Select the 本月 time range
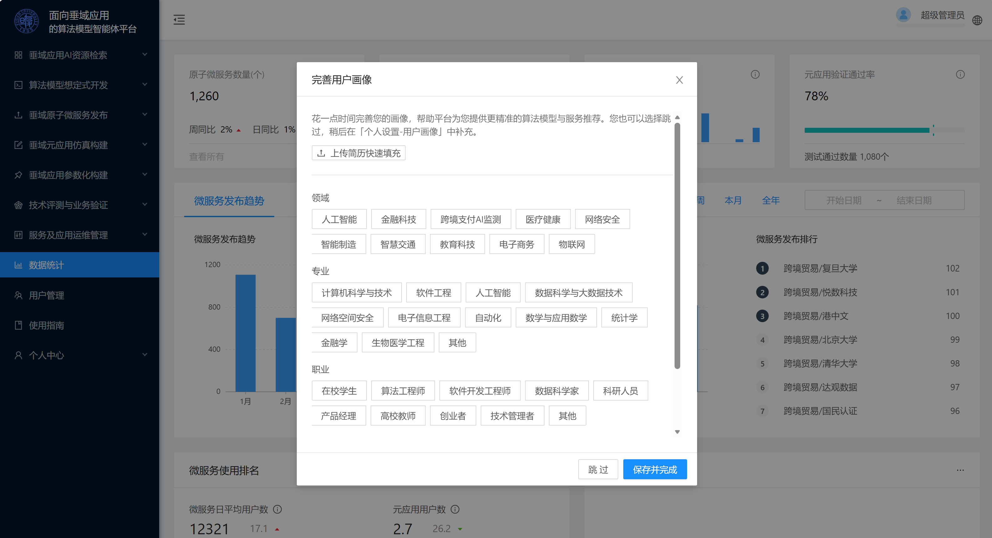Viewport: 992px width, 538px height. 733,201
